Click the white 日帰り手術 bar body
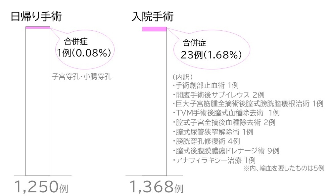Screen dimensions: 328x196 coord(38,102)
